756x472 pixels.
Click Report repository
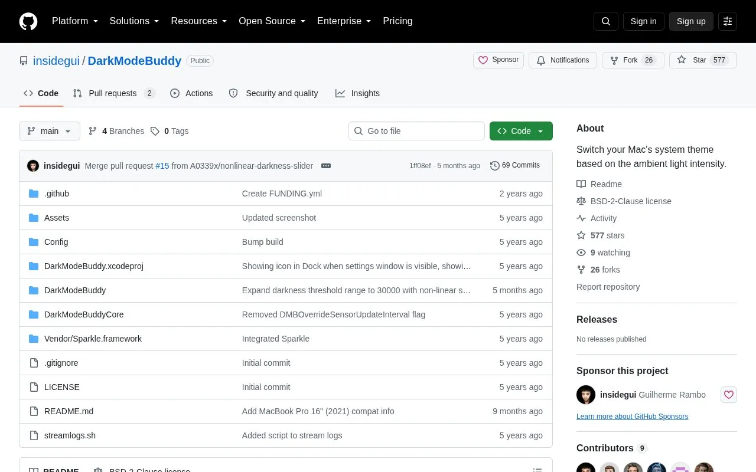tap(608, 287)
